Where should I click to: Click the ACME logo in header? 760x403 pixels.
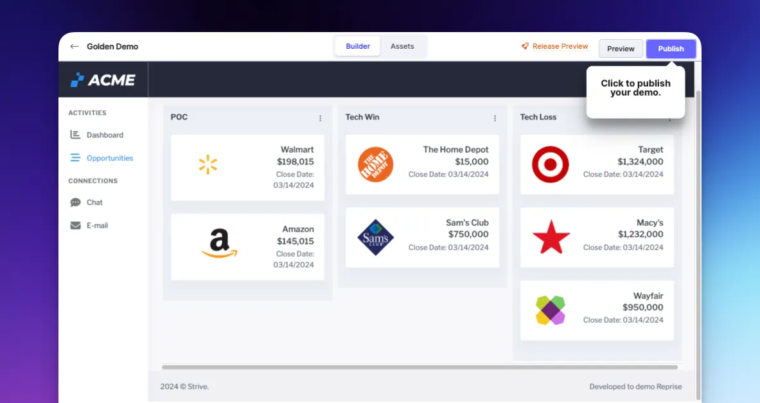[x=103, y=80]
